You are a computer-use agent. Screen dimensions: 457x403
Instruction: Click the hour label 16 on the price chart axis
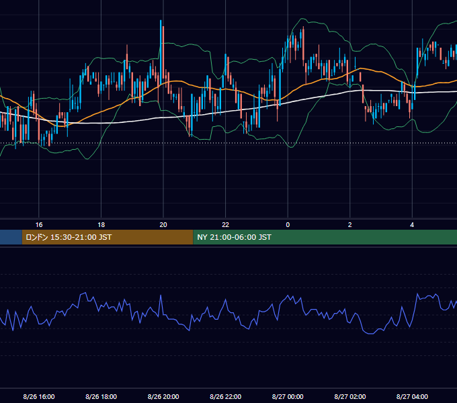[x=39, y=225]
